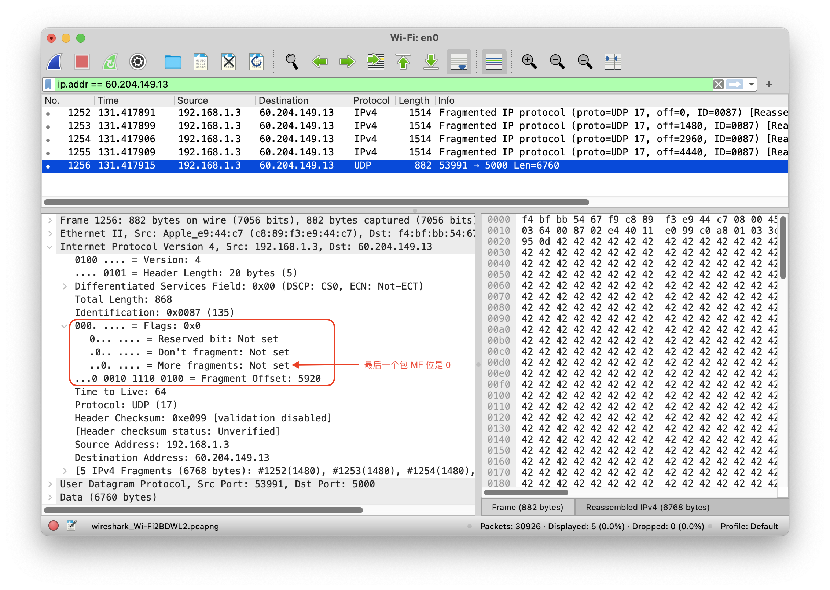
Task: Open the display filter history dropdown
Action: [751, 84]
